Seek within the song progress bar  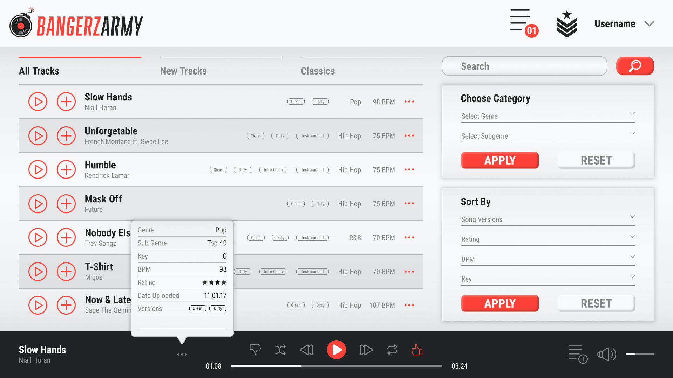tap(336, 366)
